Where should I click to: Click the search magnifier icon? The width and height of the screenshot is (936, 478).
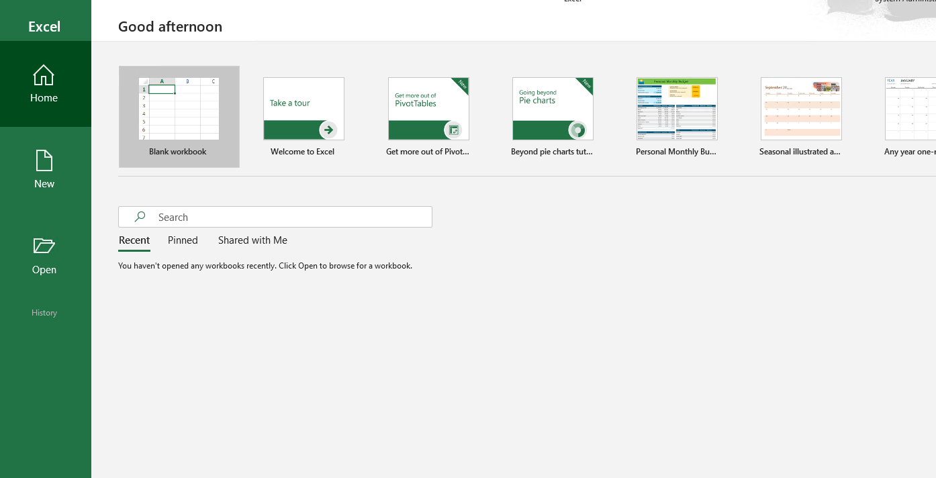tap(140, 217)
